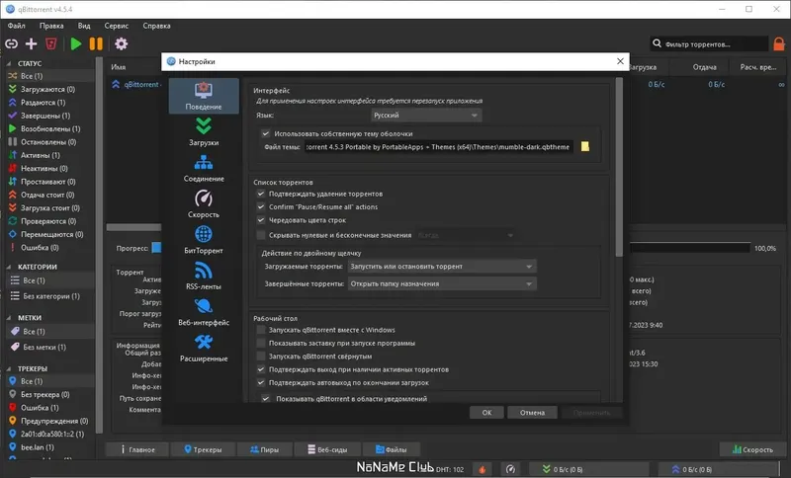This screenshot has height=478, width=791.
Task: Open Завершённые торренты action dropdown
Action: click(x=441, y=283)
